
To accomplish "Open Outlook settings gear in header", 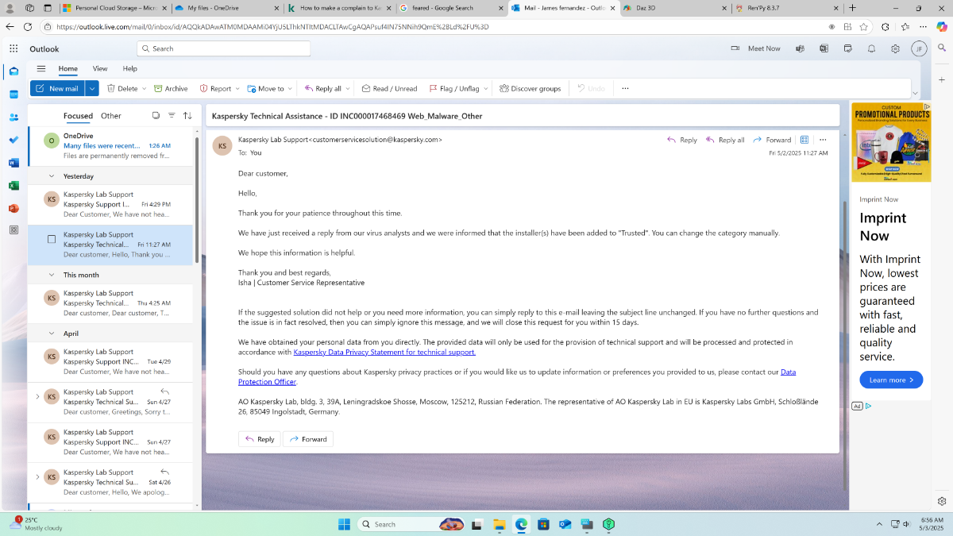I will click(895, 48).
